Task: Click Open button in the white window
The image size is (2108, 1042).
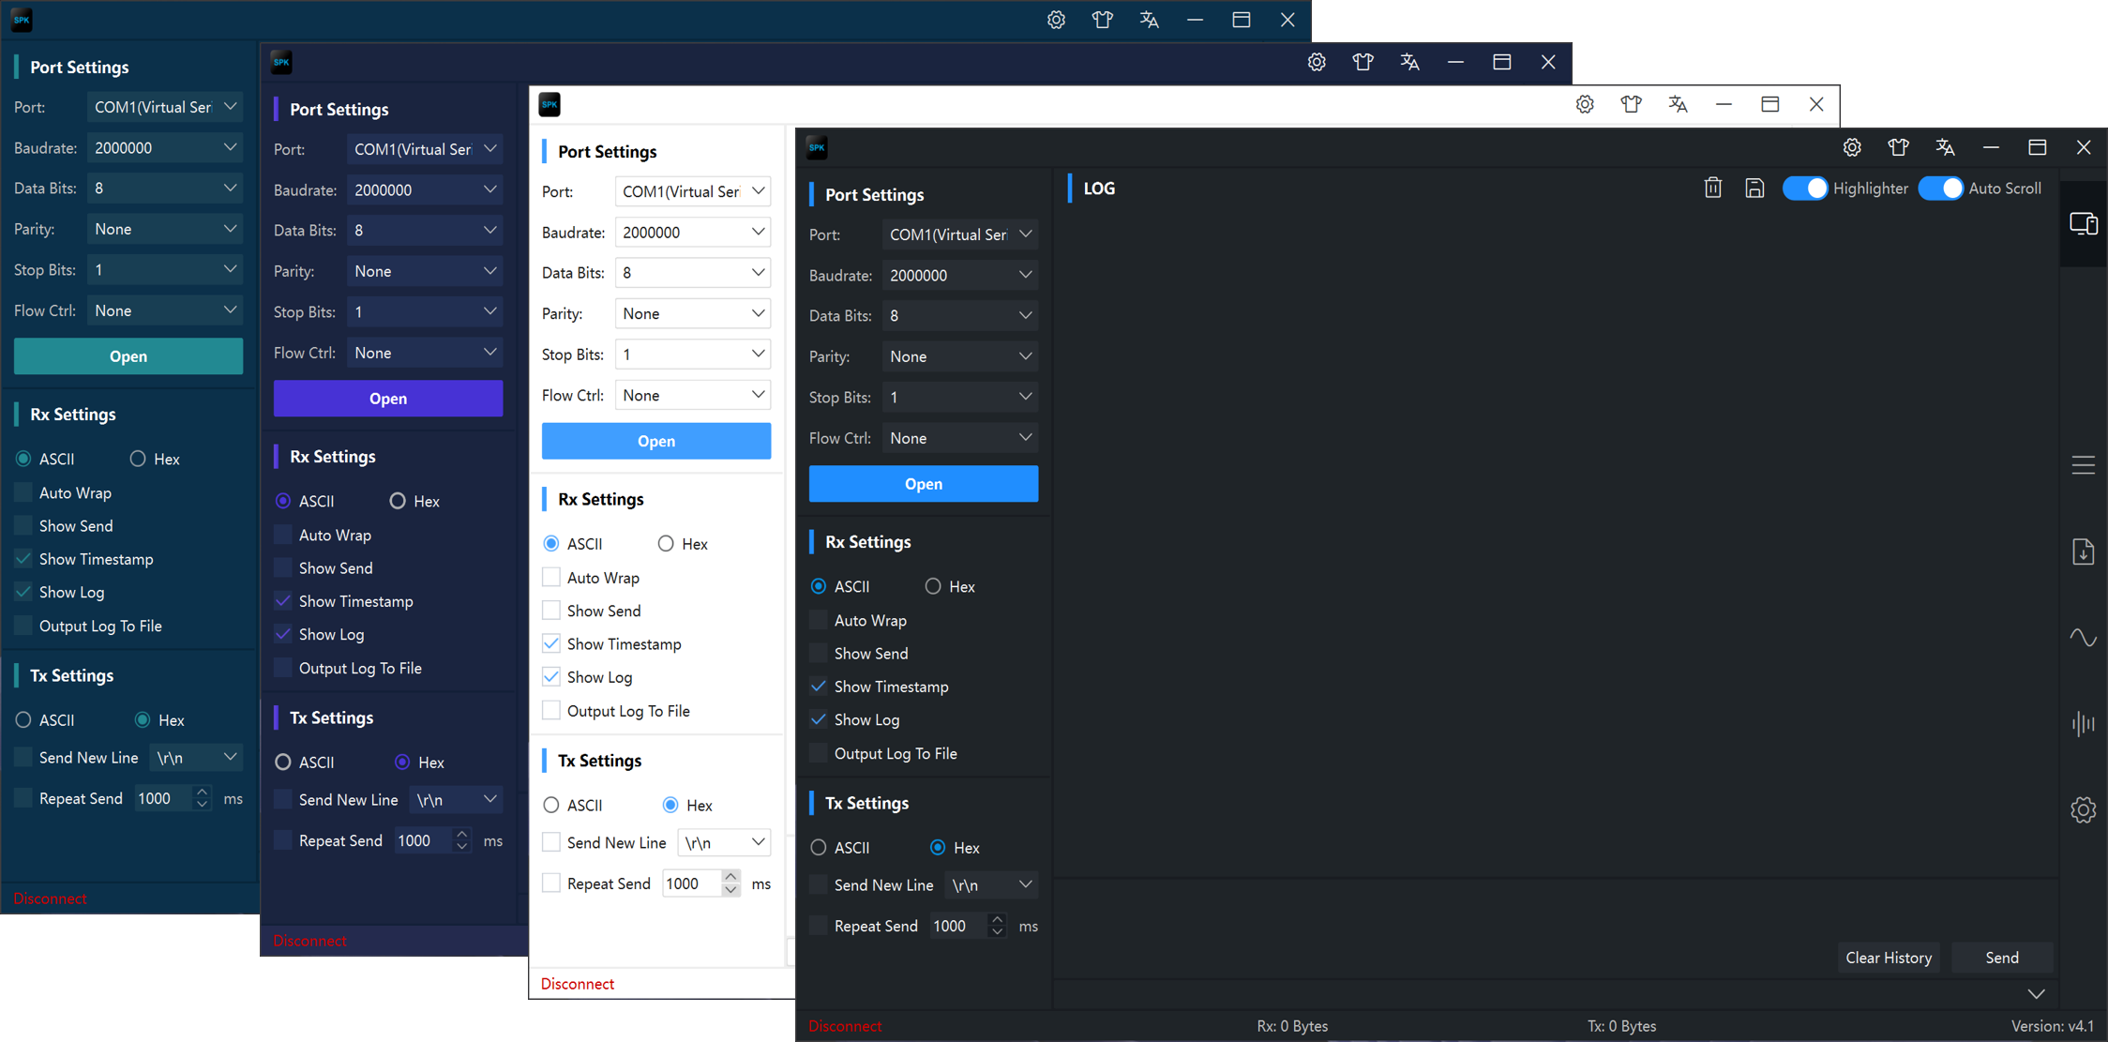Action: click(656, 441)
